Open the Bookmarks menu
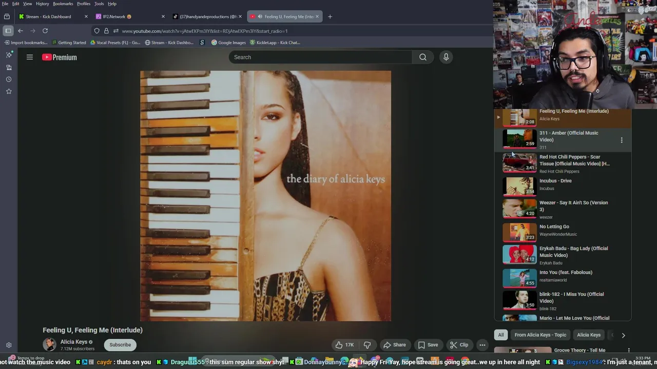Viewport: 657px width, 369px height. pos(63,4)
